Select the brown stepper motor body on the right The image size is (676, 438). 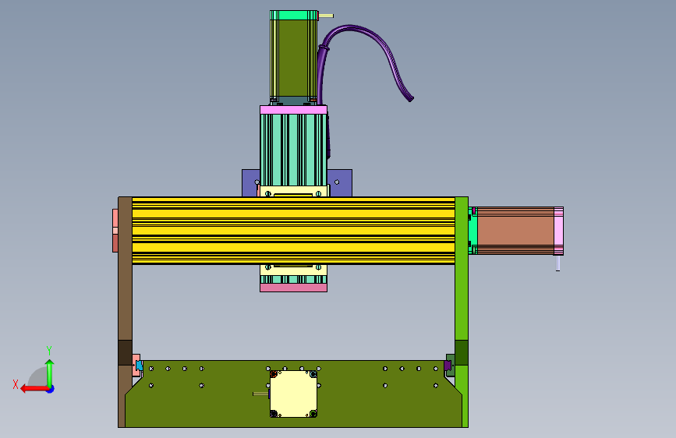click(515, 231)
